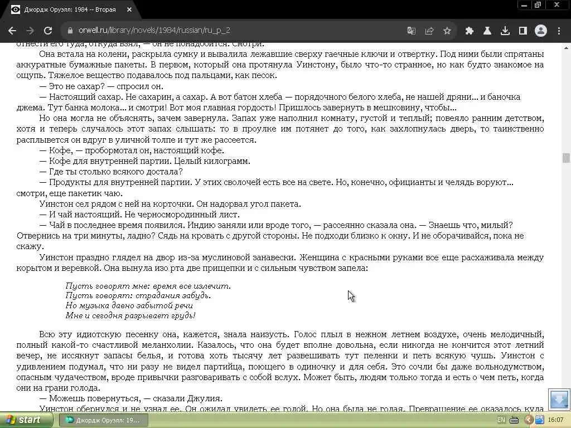Open the keyboard tray icon
571x428 pixels.
(x=514, y=420)
